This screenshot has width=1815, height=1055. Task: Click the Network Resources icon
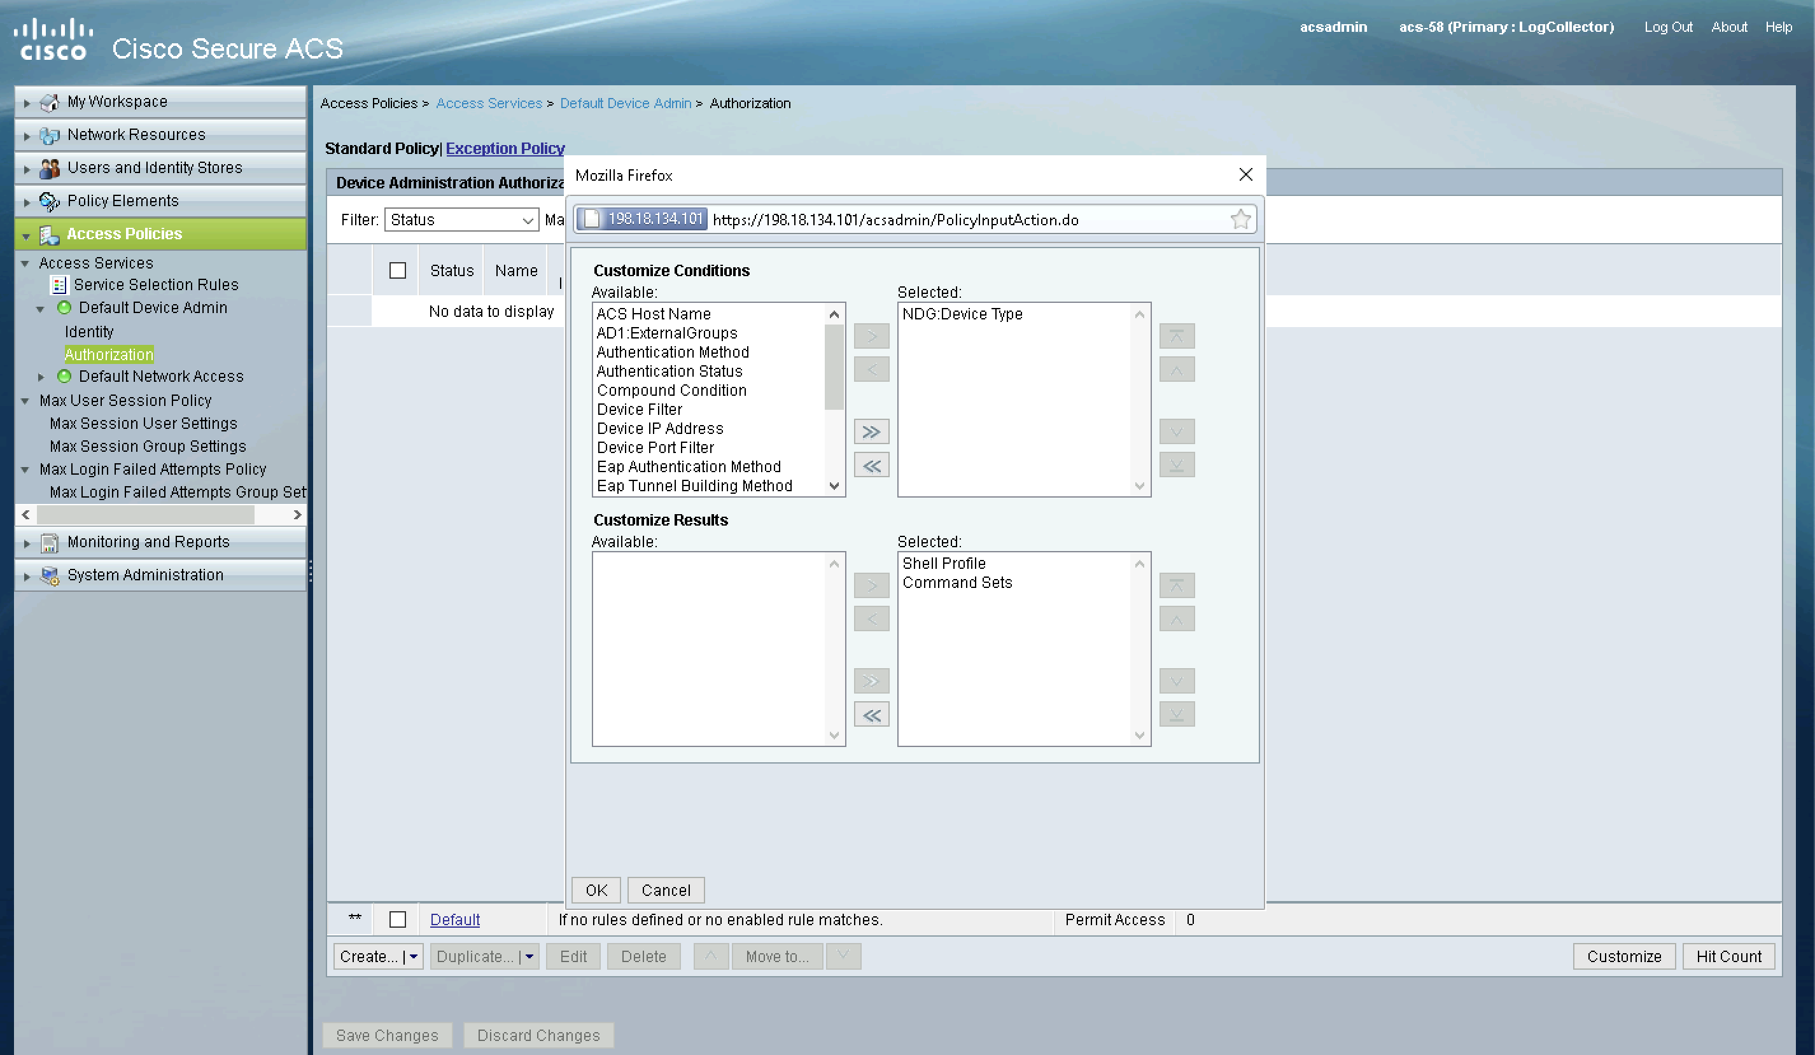click(x=49, y=135)
